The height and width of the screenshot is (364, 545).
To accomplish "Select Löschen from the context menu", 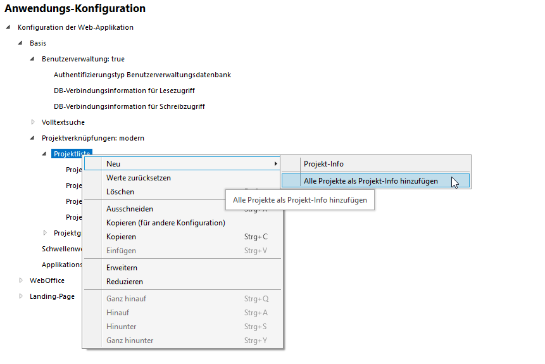I will (120, 192).
